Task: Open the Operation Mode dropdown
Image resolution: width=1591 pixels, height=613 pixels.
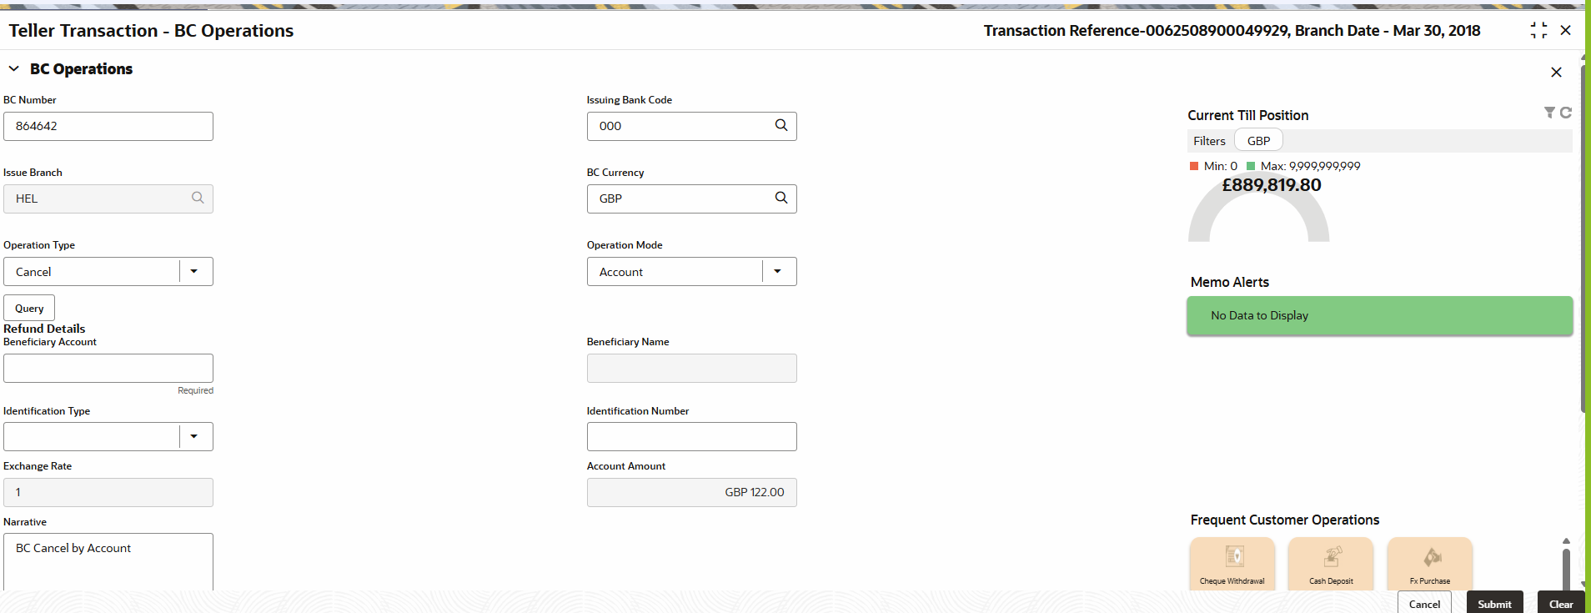Action: 778,271
